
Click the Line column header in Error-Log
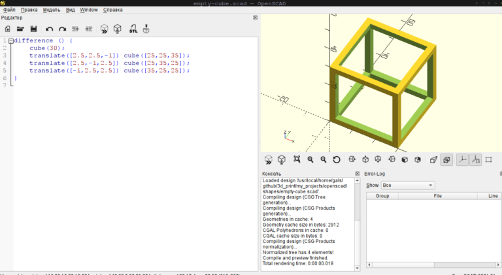tap(493, 196)
